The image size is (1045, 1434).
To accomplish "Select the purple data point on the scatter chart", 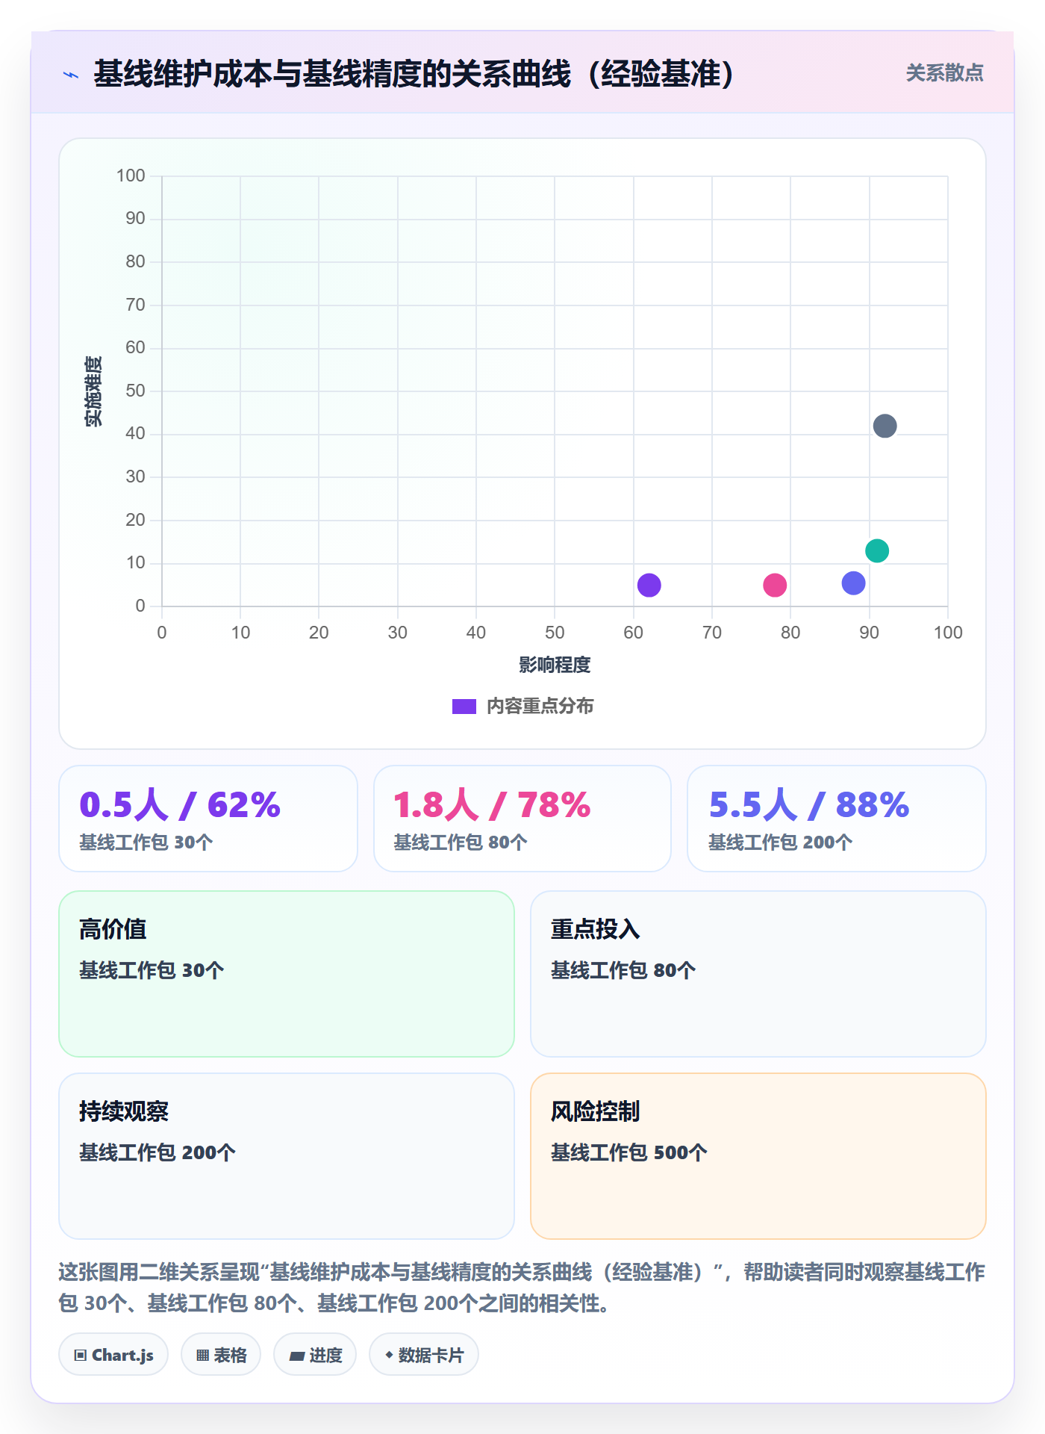I will click(649, 585).
